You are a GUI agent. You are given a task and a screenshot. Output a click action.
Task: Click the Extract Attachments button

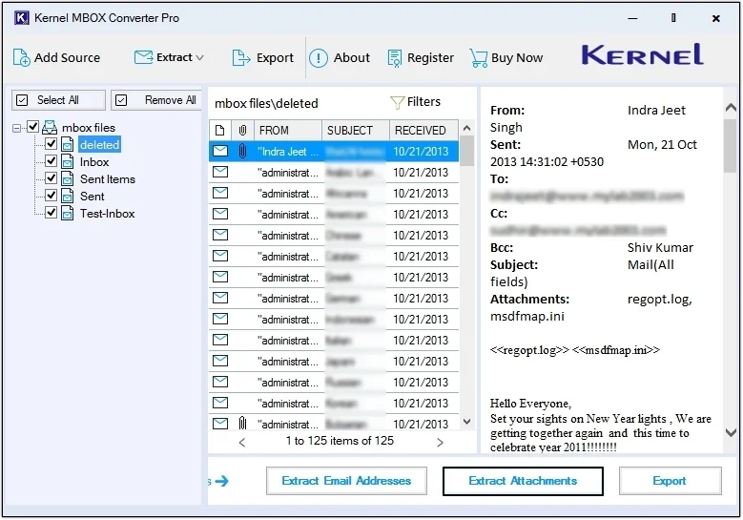(x=523, y=481)
